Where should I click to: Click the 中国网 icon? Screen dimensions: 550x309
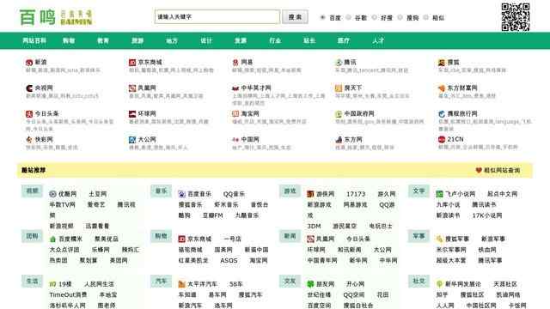click(x=235, y=140)
